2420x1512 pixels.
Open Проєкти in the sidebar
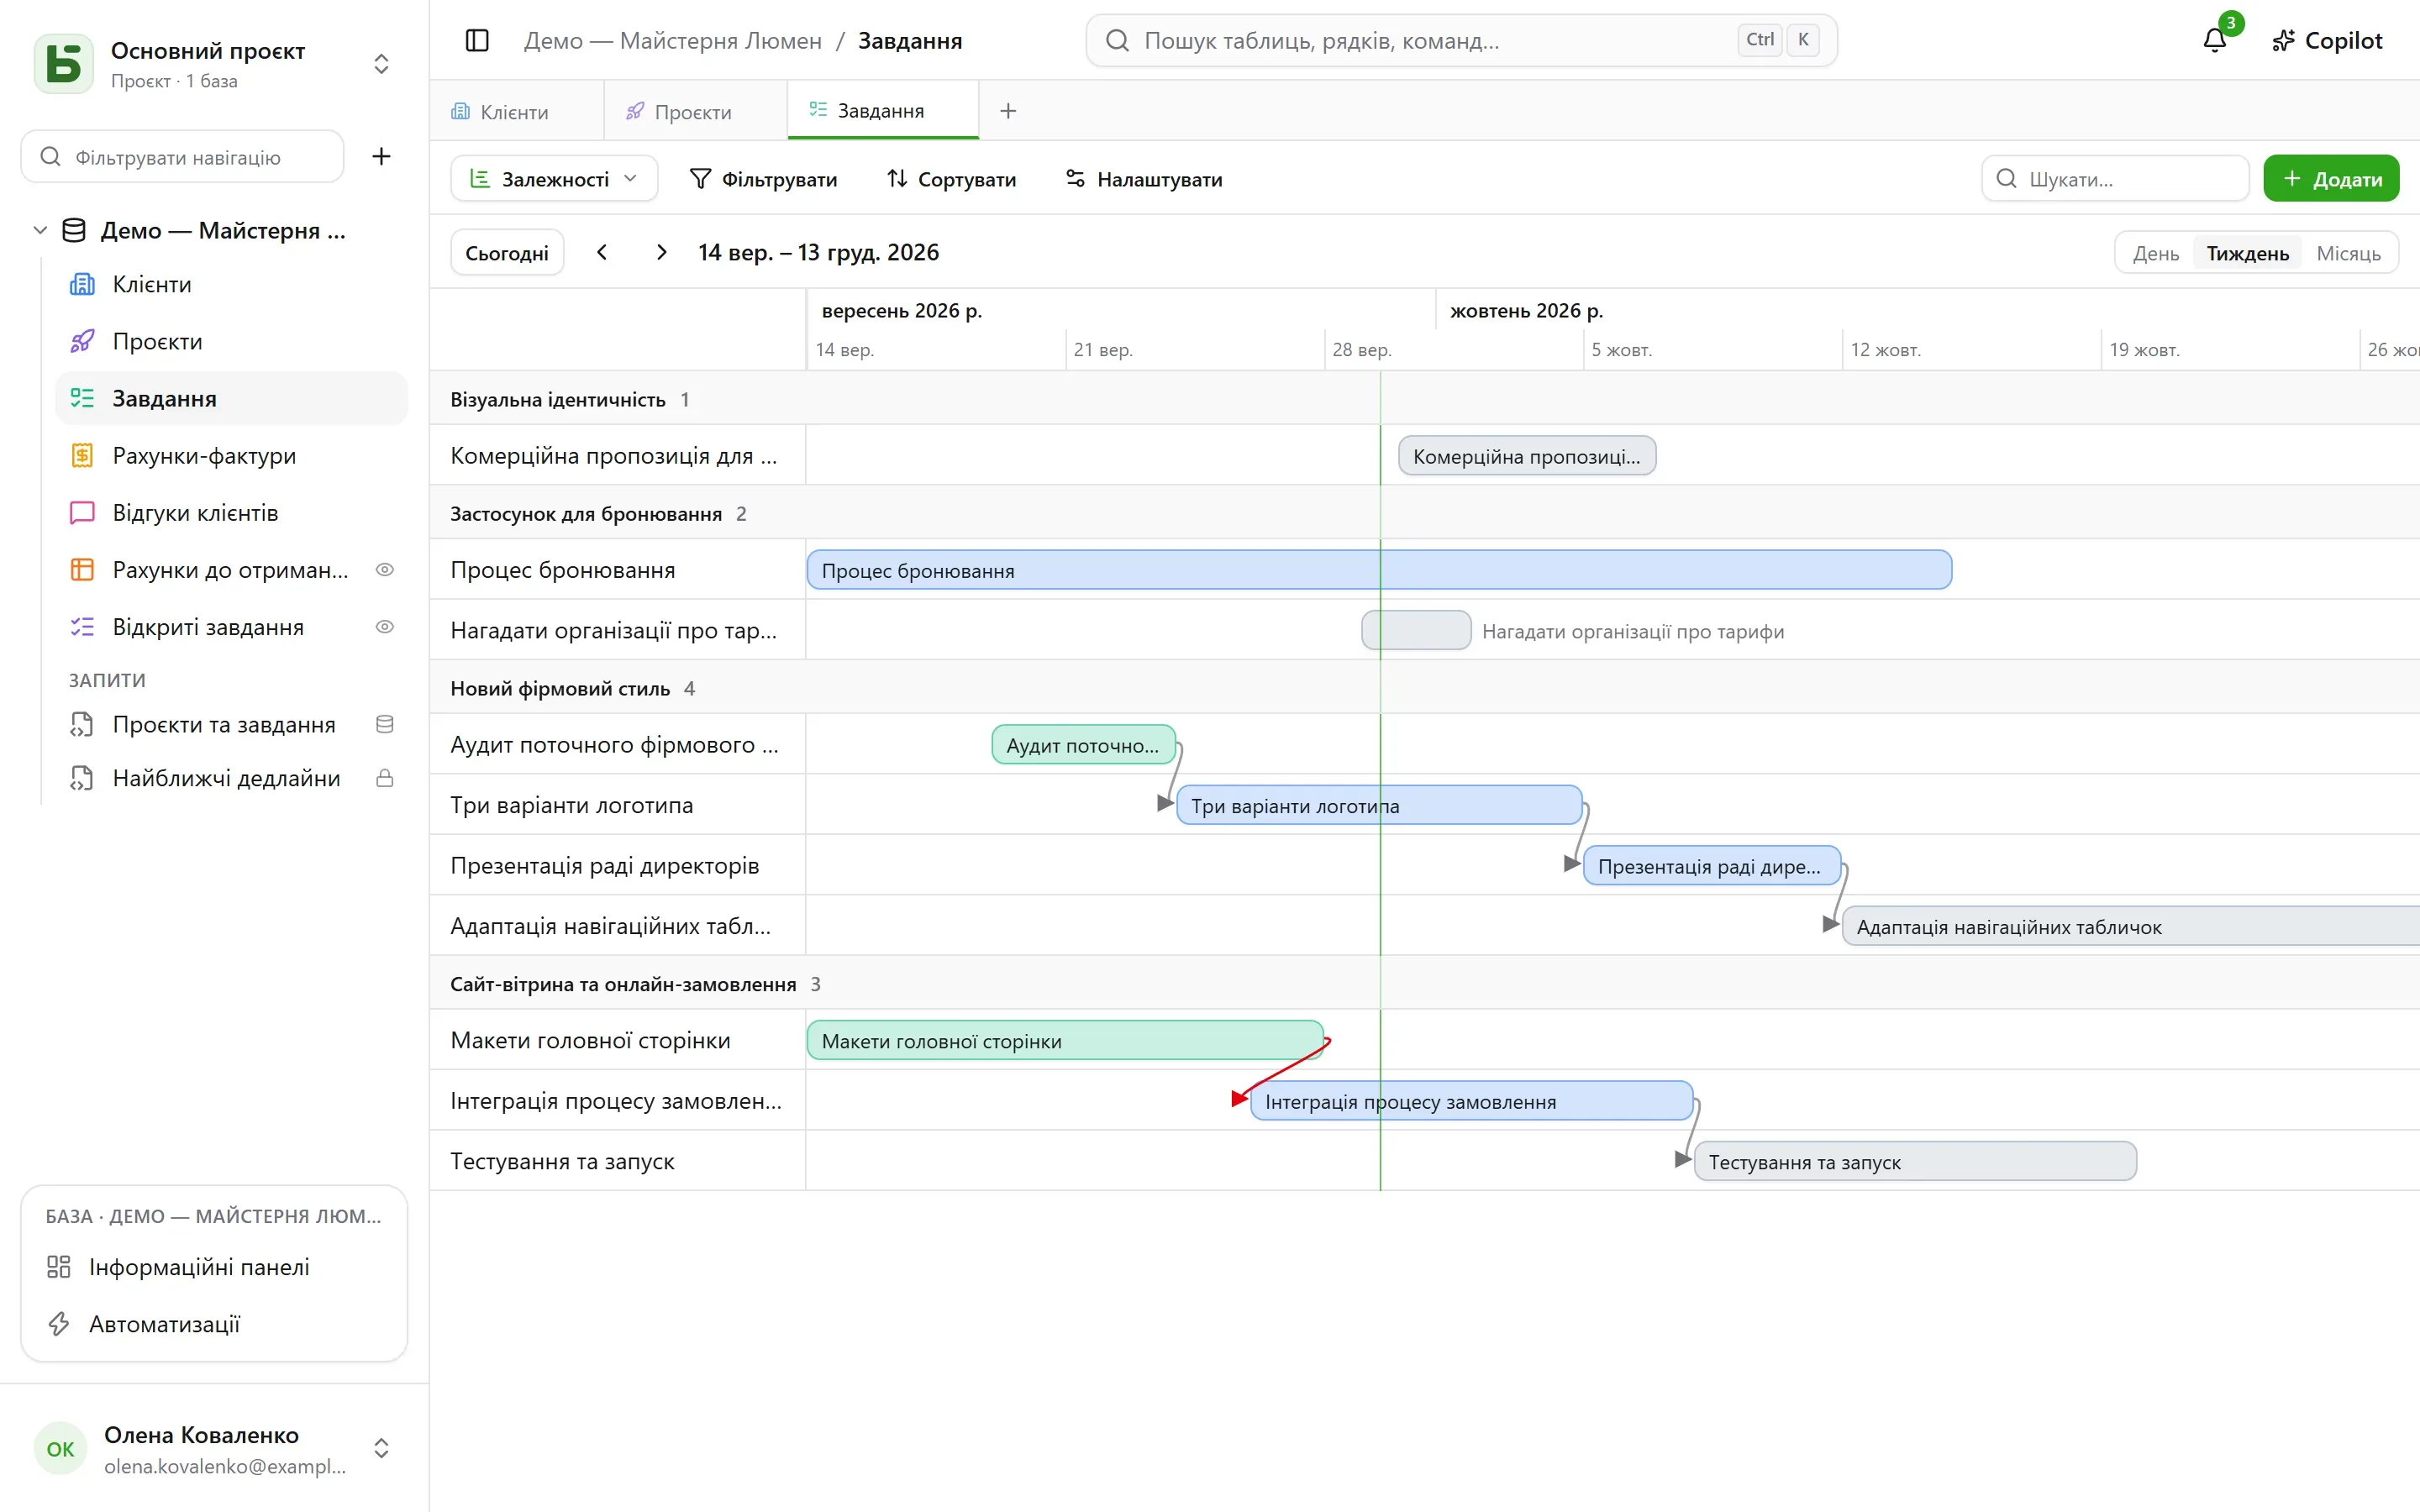point(232,341)
